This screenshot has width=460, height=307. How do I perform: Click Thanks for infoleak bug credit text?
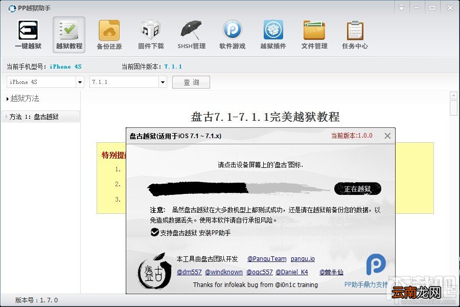[x=255, y=284]
